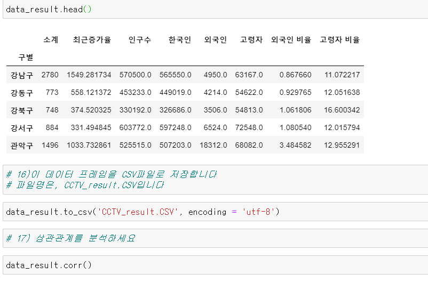
Task: Click the 고령자 비율 column header
Action: (x=340, y=40)
